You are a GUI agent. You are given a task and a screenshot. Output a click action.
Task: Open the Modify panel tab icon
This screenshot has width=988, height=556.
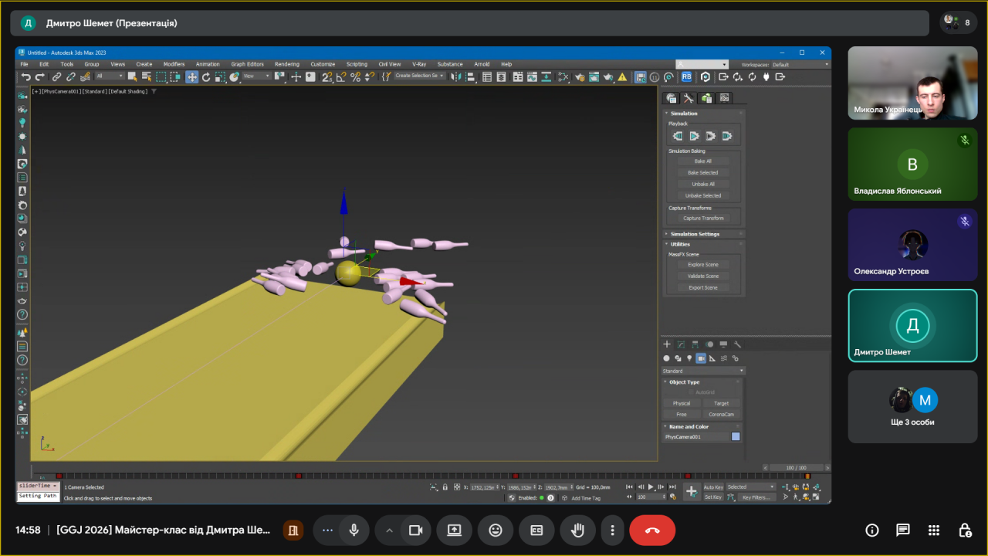680,344
